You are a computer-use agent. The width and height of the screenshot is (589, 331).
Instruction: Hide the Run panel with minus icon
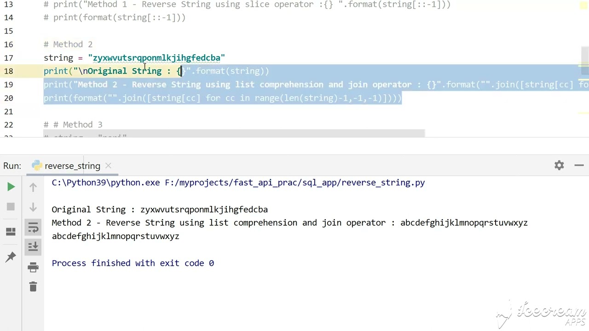point(579,165)
